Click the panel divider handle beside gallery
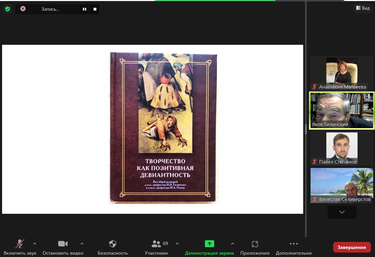 tap(306, 129)
